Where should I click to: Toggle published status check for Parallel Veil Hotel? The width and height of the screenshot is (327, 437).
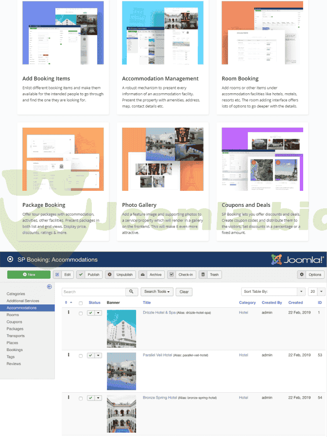pos(90,355)
